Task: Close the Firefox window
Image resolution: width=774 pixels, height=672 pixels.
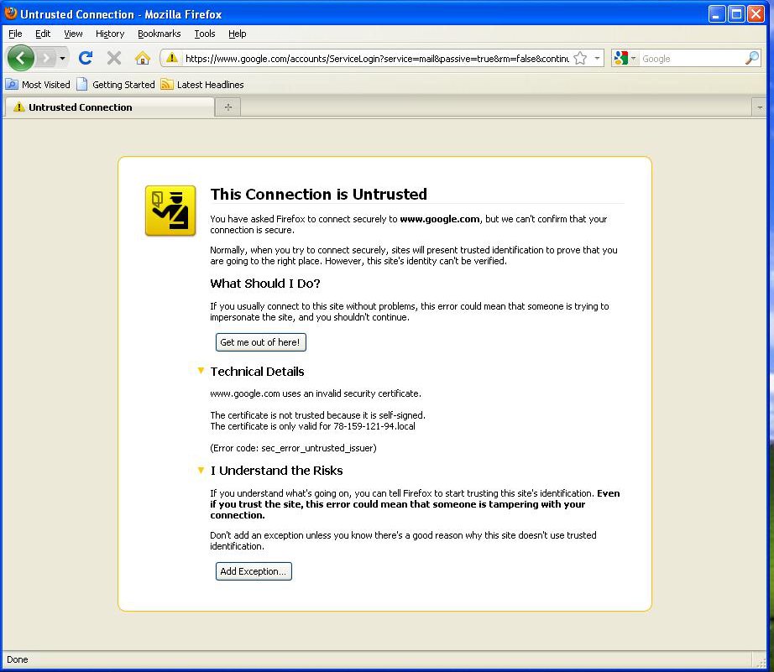Action: coord(756,13)
